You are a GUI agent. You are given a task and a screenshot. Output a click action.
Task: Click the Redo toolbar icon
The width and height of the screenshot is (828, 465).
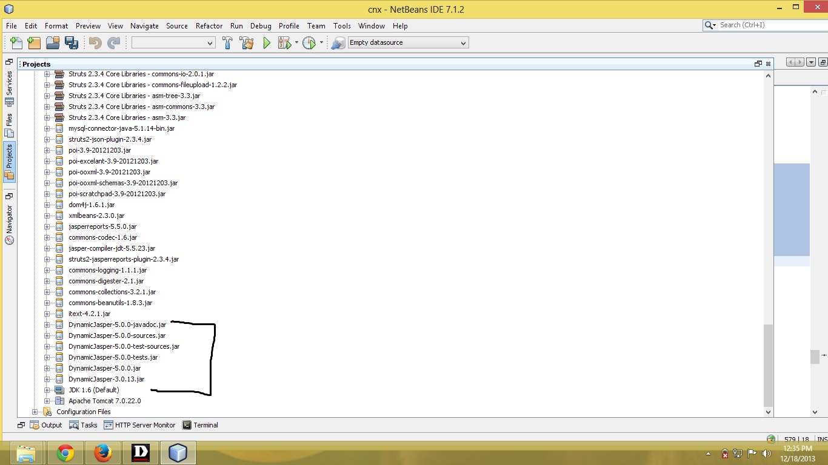[113, 42]
